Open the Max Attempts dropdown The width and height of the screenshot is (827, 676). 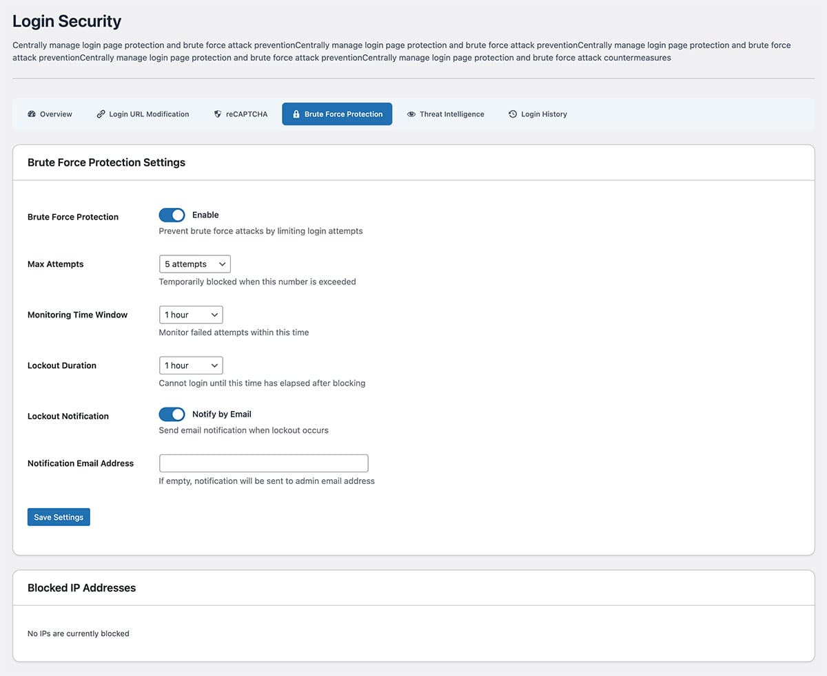(x=194, y=264)
